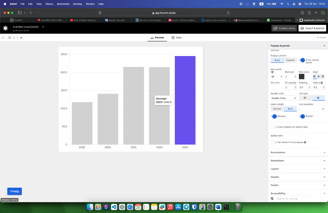Open Visual Studio Code from the Dock
Viewport: 328px width, 213px height.
point(114,207)
